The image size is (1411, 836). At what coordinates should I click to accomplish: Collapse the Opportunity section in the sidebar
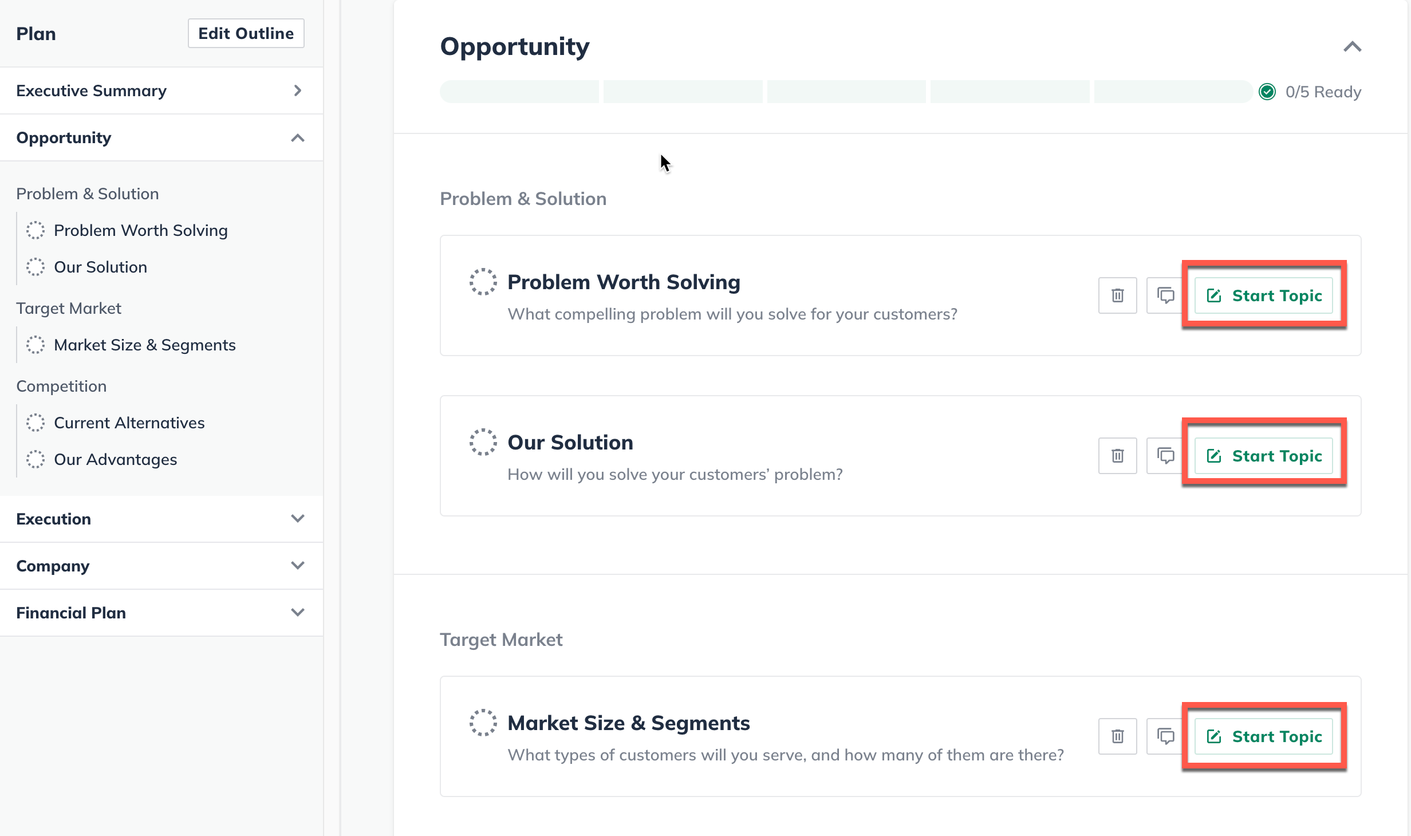tap(297, 137)
